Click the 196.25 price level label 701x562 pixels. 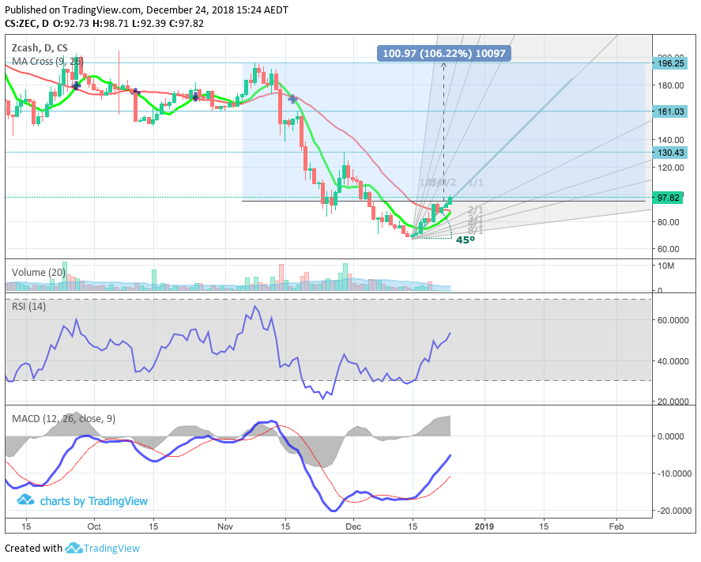point(670,63)
